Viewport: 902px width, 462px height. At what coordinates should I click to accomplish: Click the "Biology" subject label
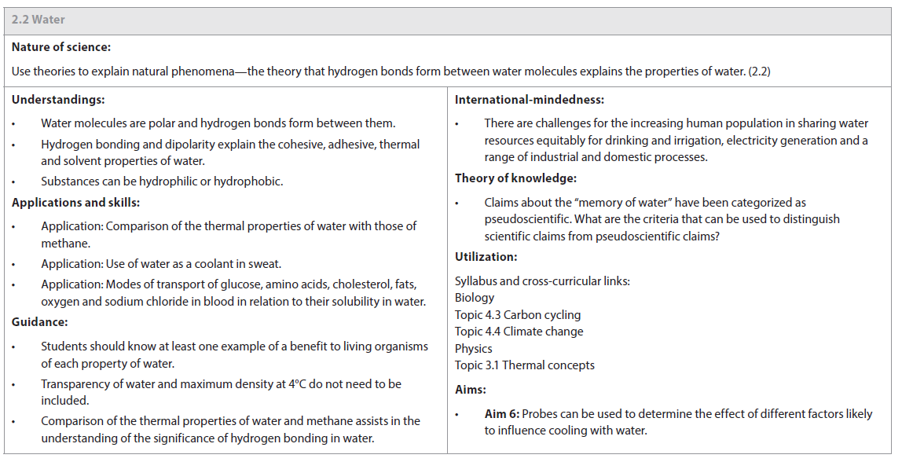[x=475, y=297]
